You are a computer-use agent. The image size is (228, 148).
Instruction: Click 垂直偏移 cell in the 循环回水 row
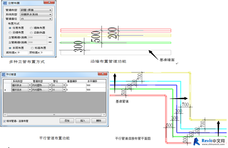[76, 90]
